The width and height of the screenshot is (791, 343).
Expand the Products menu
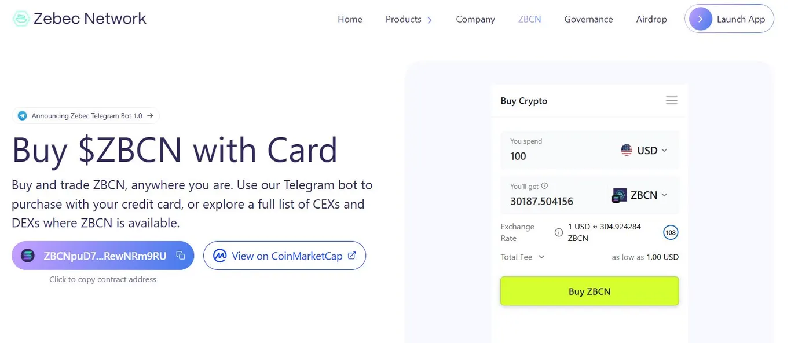(409, 19)
